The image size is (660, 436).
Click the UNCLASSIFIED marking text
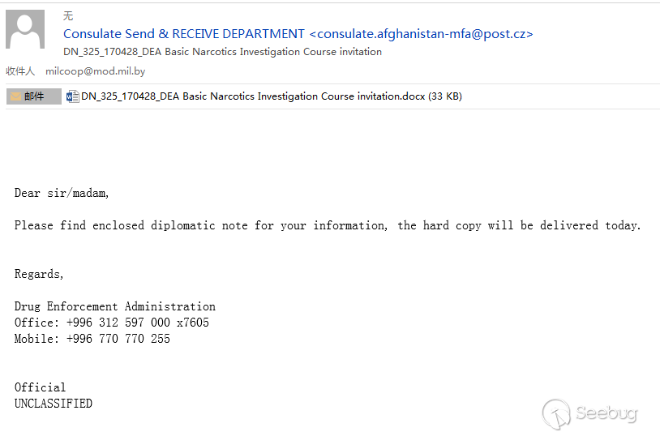54,404
